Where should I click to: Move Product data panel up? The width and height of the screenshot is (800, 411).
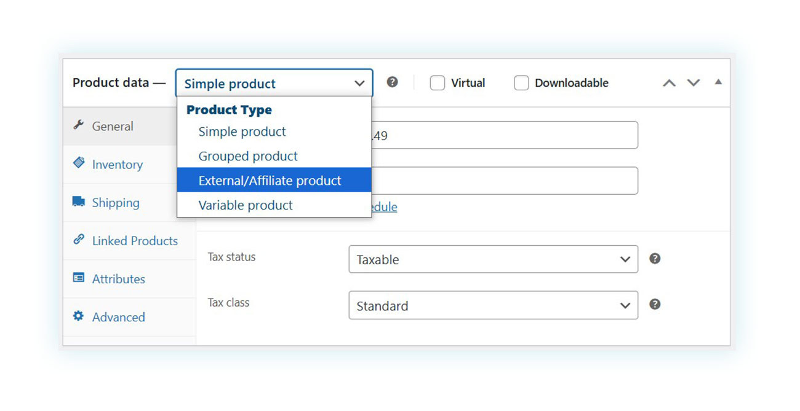669,83
